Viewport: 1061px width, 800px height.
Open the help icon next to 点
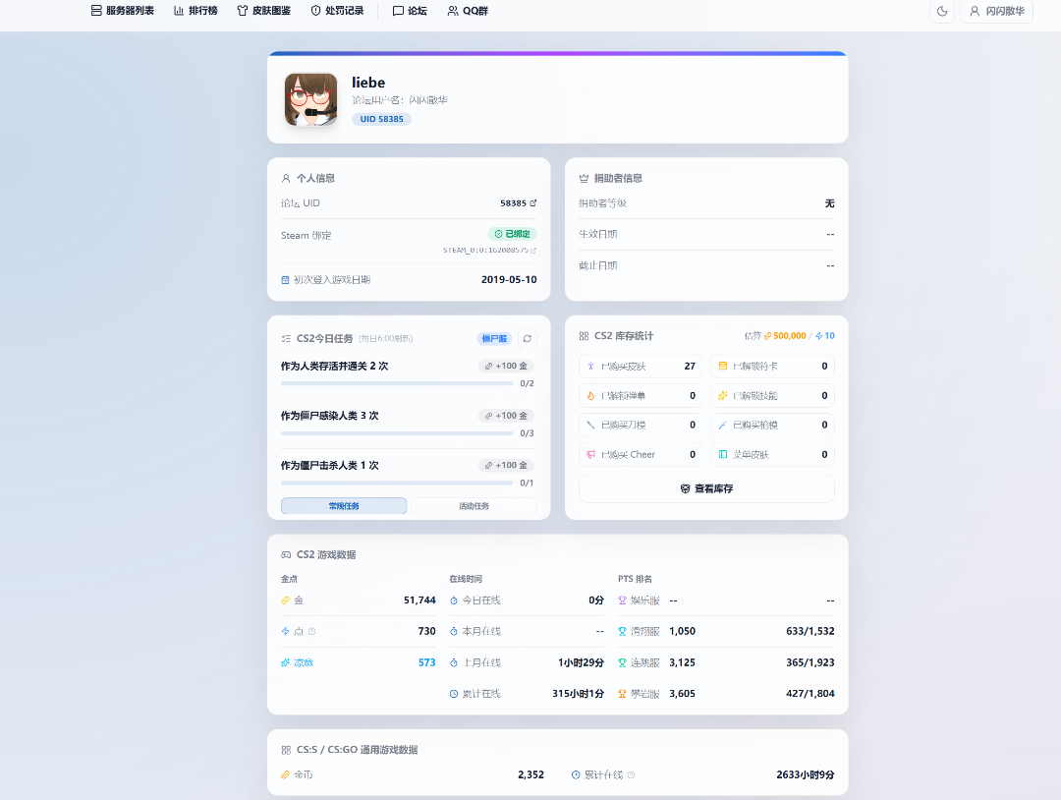click(x=312, y=632)
